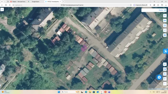Open File Explorer from the taskbar
Screen dimensions: 168x94
tap(90, 92)
